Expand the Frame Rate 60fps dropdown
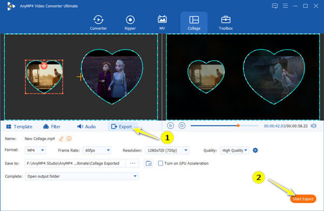 click(x=97, y=150)
